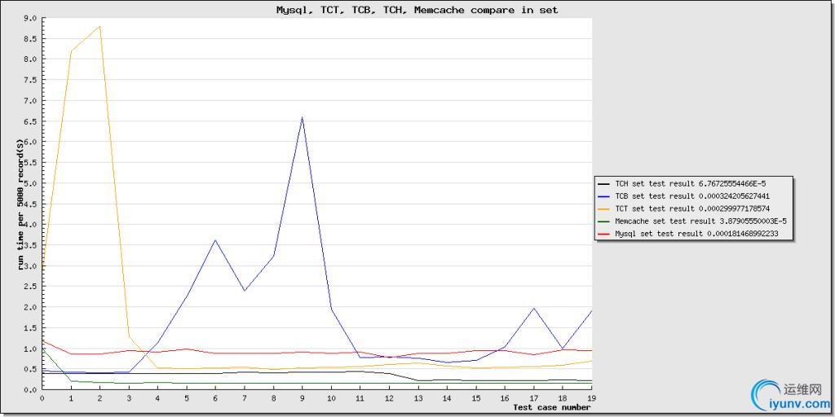Viewport: 835px width, 417px height.
Task: Click y-axis tick label '3.5'
Action: pyautogui.click(x=31, y=245)
